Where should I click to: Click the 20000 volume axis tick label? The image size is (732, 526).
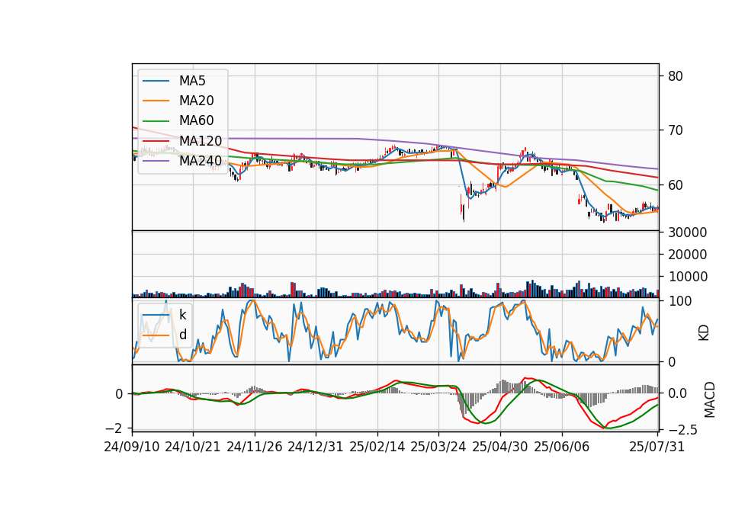click(687, 255)
